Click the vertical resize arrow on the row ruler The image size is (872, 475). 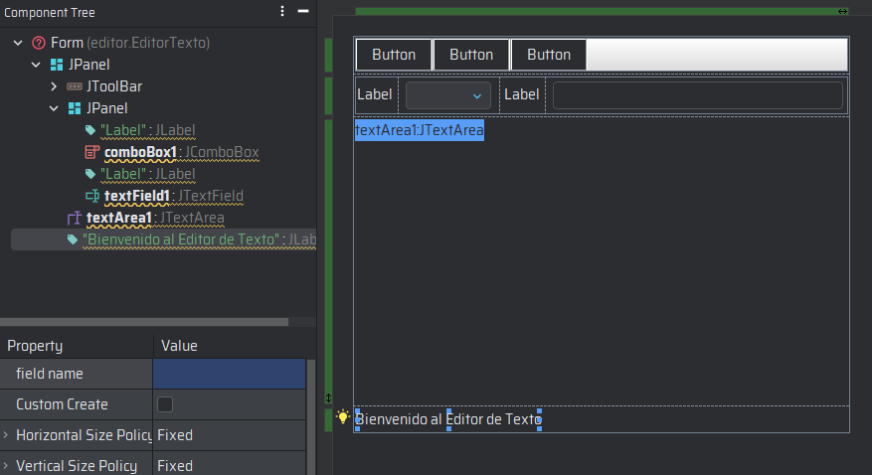(329, 397)
